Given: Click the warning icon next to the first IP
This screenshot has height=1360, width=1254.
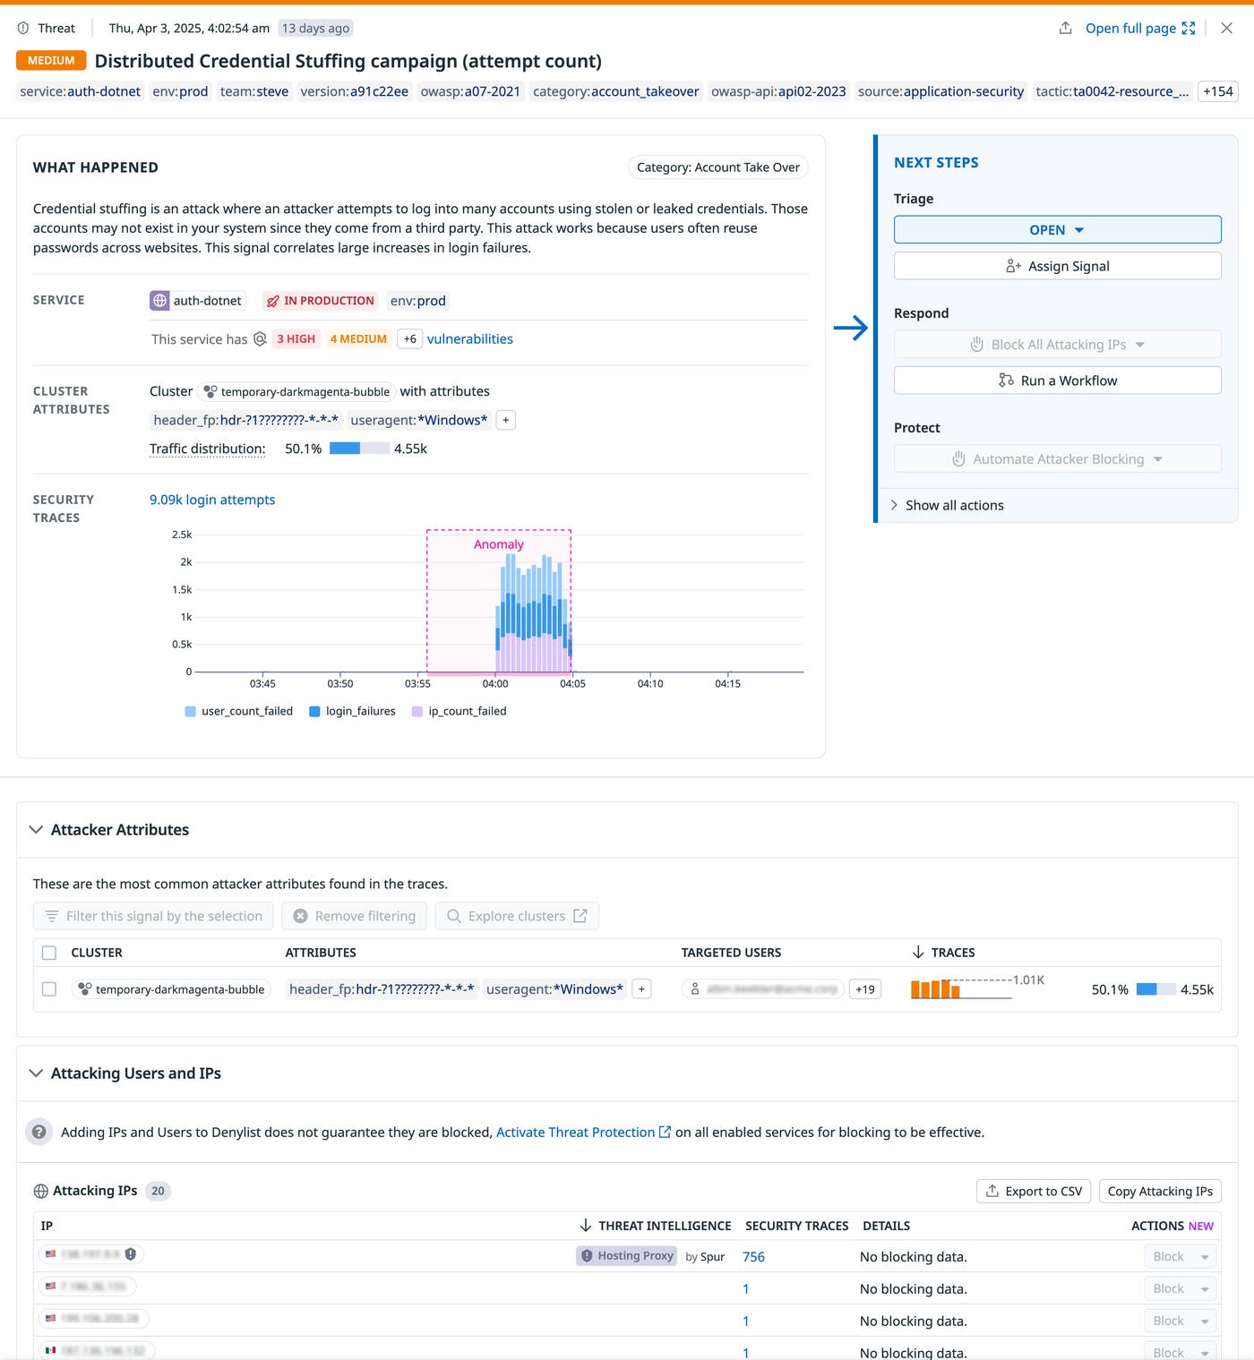Looking at the screenshot, I should (x=131, y=1254).
